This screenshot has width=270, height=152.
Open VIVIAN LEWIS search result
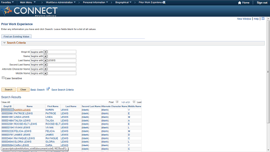pos(22,128)
